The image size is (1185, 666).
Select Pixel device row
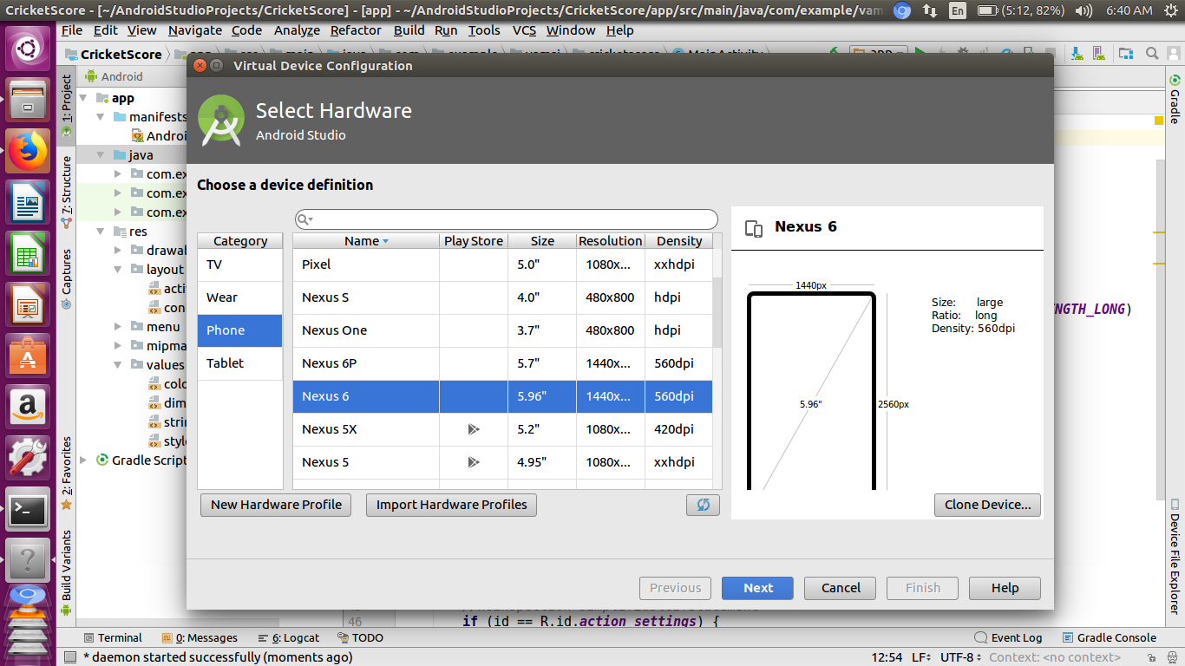tap(502, 264)
